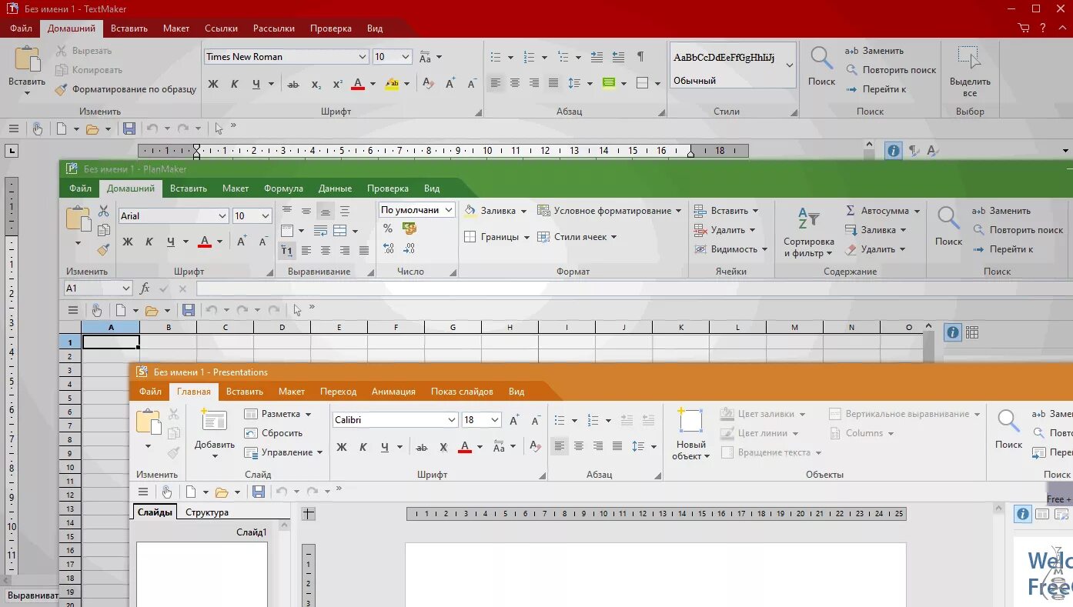
Task: Click percent format icon in PlanMaker
Action: 388,228
